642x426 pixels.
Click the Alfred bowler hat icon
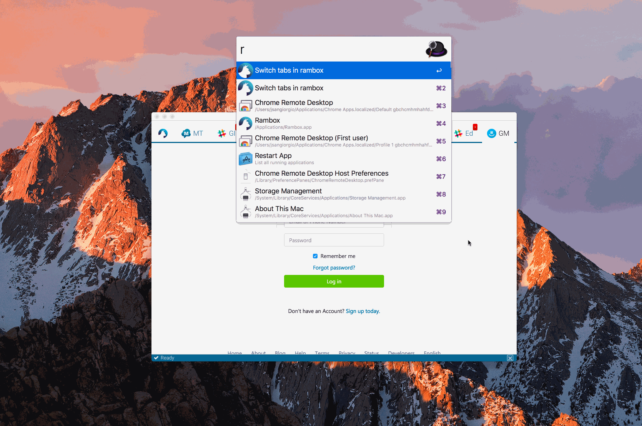coord(436,49)
